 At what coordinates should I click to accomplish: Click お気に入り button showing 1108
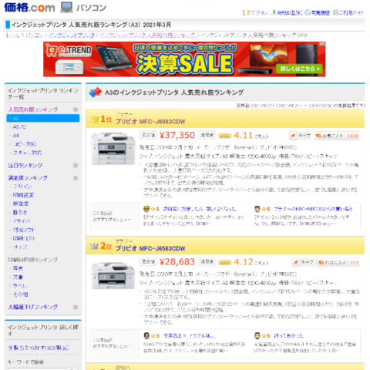pos(337,136)
